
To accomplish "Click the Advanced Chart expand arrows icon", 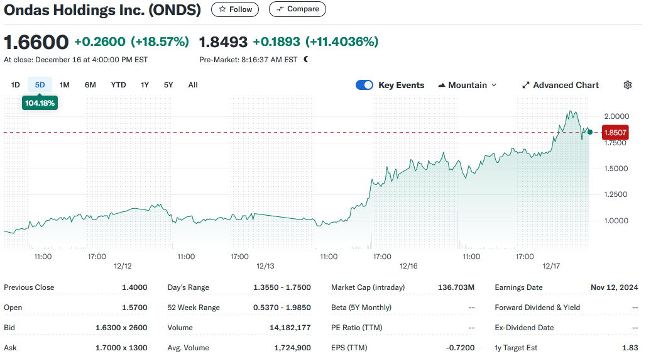I will [x=526, y=85].
